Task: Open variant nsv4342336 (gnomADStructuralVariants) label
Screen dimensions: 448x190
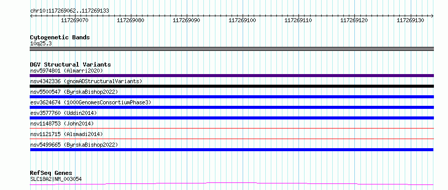Action: pos(86,81)
